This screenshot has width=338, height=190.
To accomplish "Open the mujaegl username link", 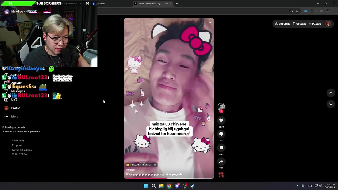I will point(130,170).
